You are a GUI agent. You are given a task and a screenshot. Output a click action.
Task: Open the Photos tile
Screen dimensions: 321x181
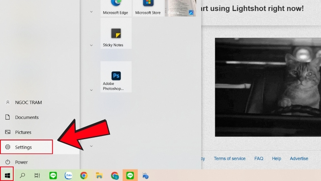point(181,8)
